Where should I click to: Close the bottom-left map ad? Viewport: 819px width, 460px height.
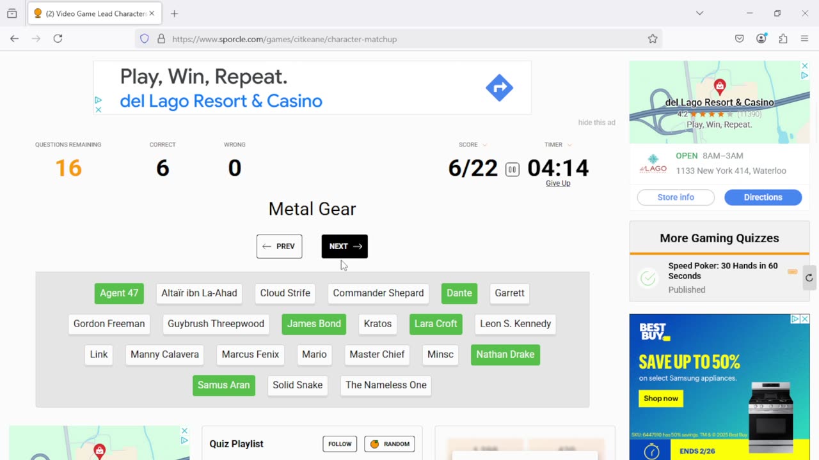184,431
